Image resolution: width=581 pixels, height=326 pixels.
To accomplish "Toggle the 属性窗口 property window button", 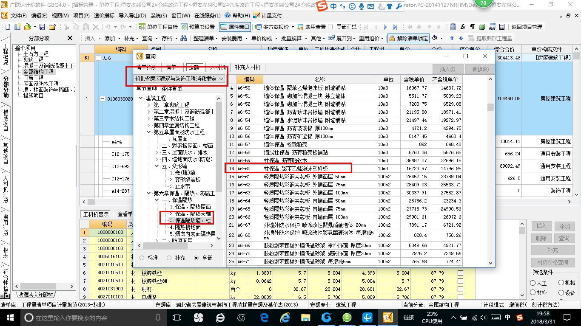I will click(235, 27).
